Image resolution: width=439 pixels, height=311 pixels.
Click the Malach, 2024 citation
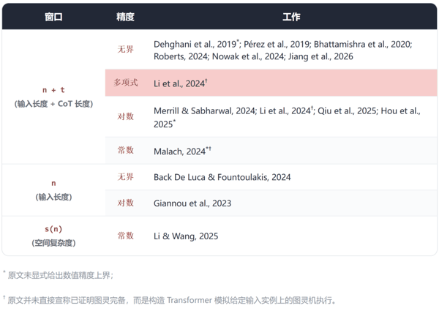(x=182, y=151)
